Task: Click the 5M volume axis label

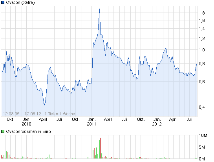Action: (202, 147)
